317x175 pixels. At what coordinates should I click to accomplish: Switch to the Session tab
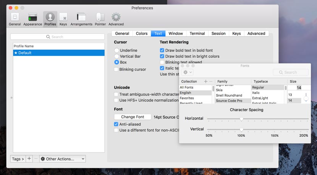(x=218, y=33)
